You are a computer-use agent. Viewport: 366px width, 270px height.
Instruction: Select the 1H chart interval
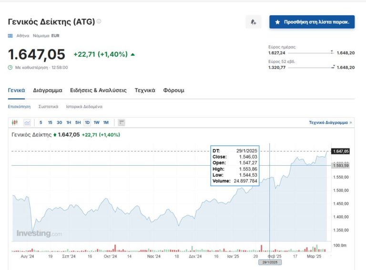(69, 122)
